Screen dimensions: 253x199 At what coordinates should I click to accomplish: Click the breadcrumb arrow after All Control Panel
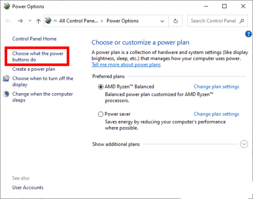coord(102,21)
